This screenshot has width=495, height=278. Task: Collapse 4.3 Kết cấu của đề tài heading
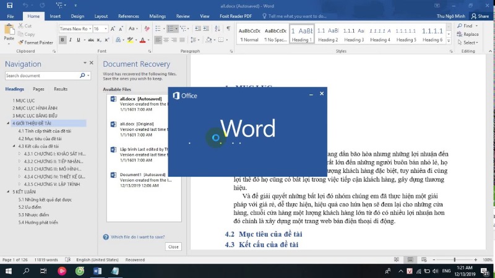(14, 146)
